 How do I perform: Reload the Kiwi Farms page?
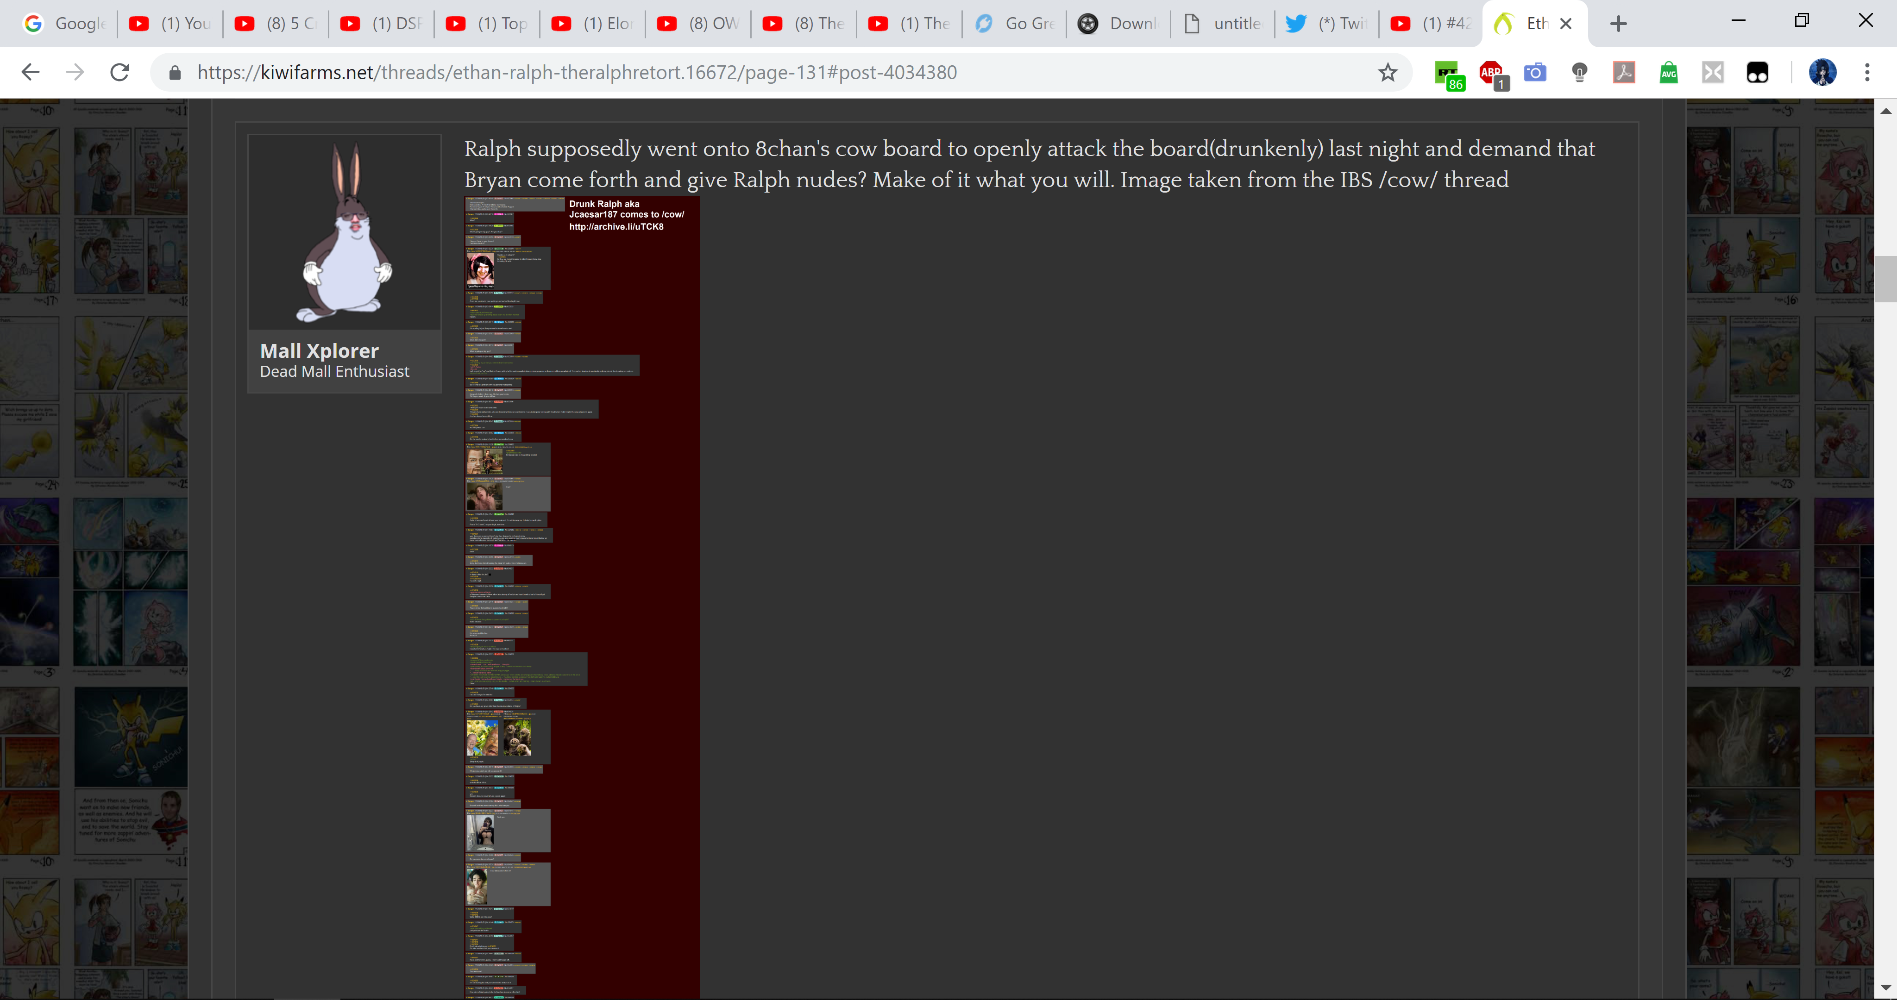[x=120, y=72]
